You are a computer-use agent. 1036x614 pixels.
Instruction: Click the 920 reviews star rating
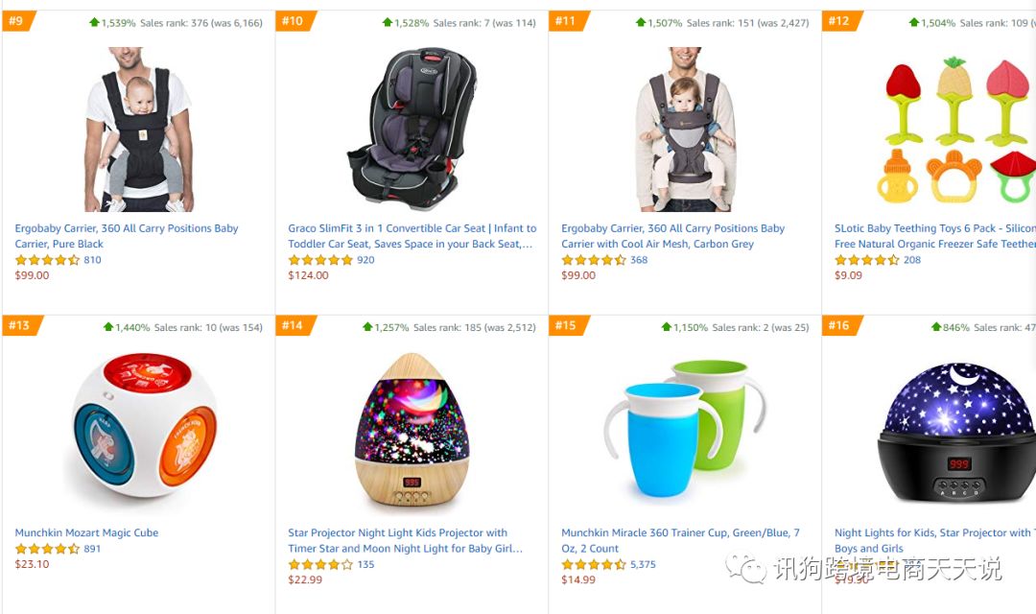(320, 260)
